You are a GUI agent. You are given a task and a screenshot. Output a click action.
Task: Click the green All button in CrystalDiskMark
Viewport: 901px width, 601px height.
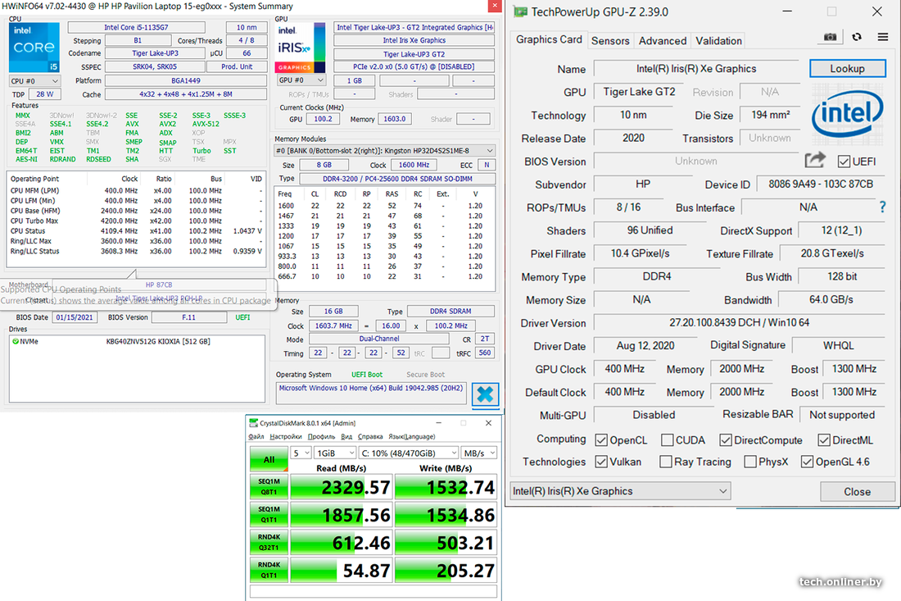tap(269, 460)
